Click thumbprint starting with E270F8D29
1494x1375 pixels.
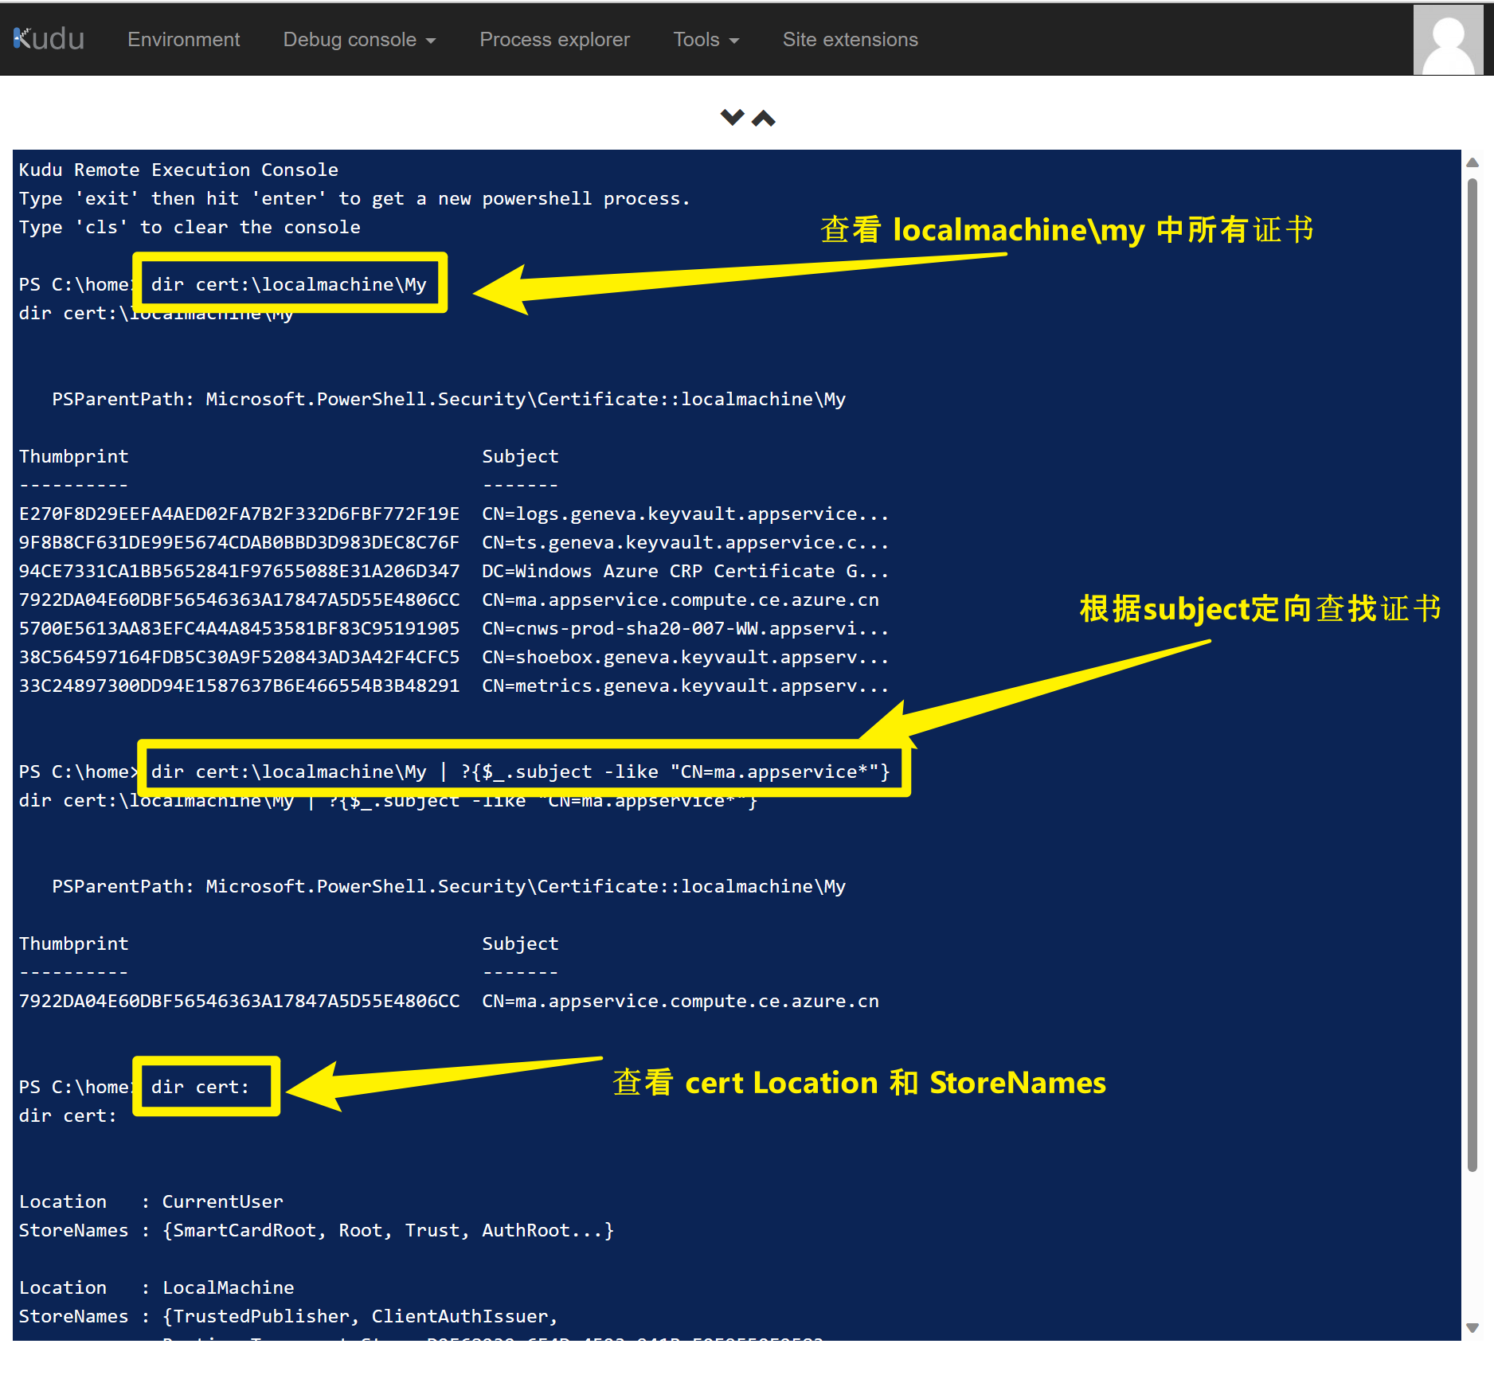coord(239,514)
